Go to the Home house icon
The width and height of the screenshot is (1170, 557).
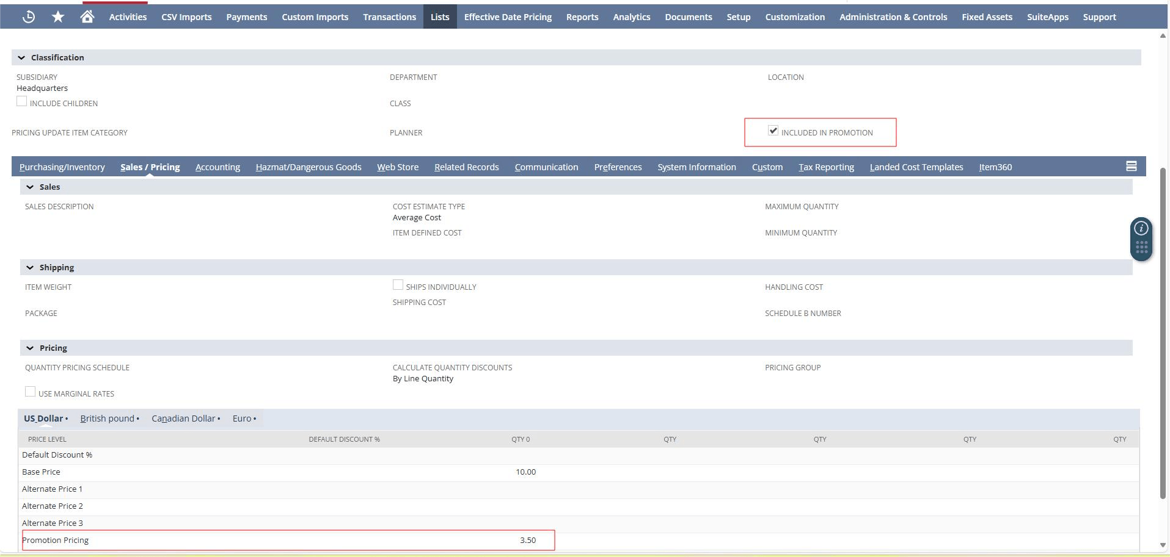point(87,17)
